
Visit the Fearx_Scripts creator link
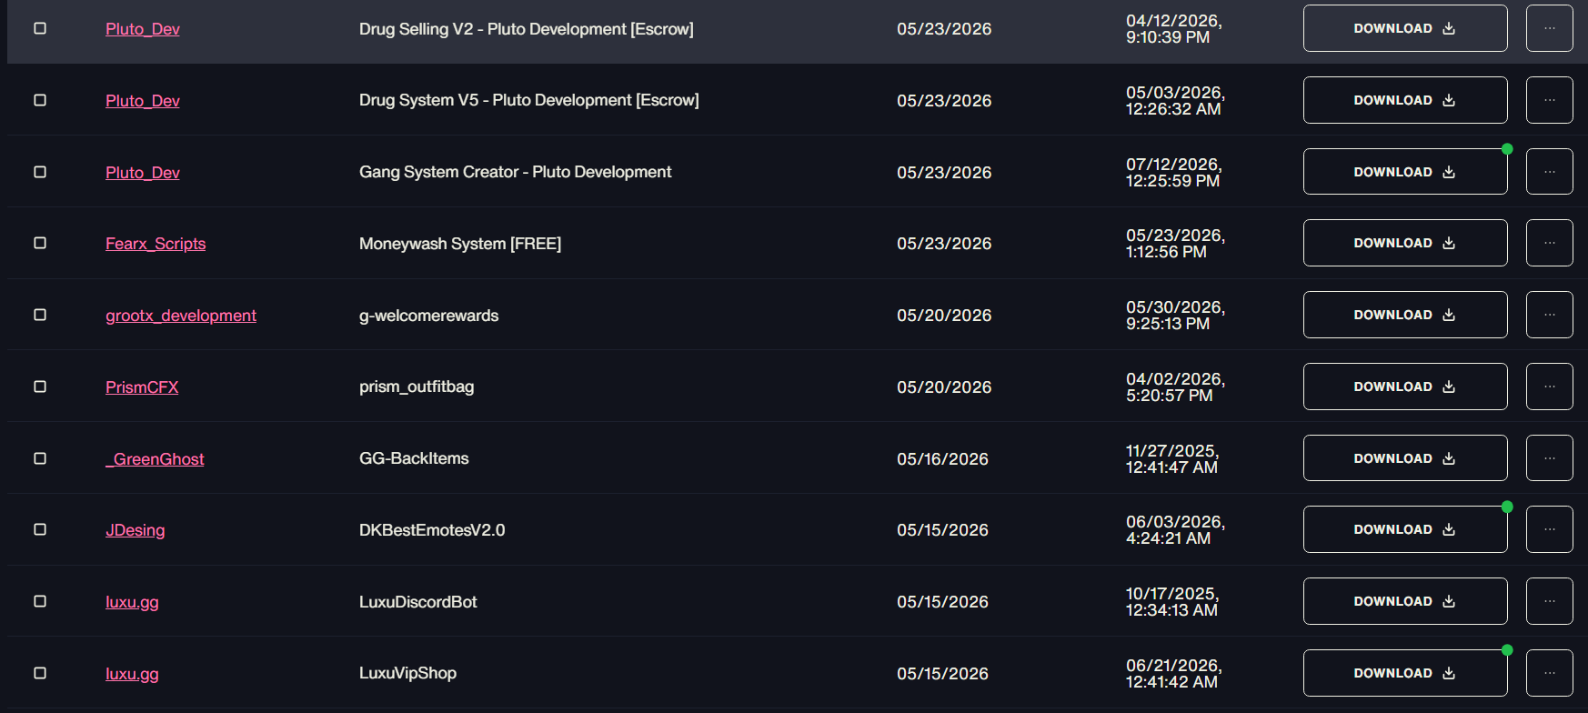[x=156, y=244]
